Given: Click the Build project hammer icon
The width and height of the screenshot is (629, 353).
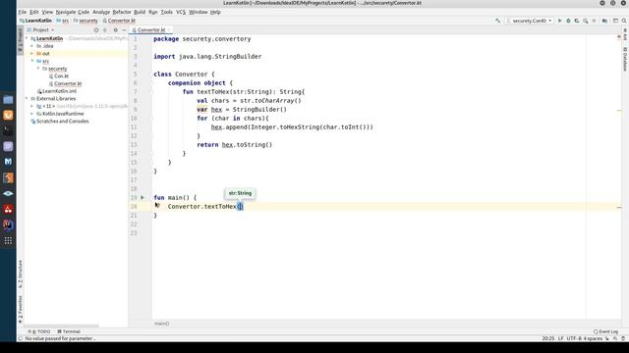Looking at the screenshot, I should click(x=498, y=21).
